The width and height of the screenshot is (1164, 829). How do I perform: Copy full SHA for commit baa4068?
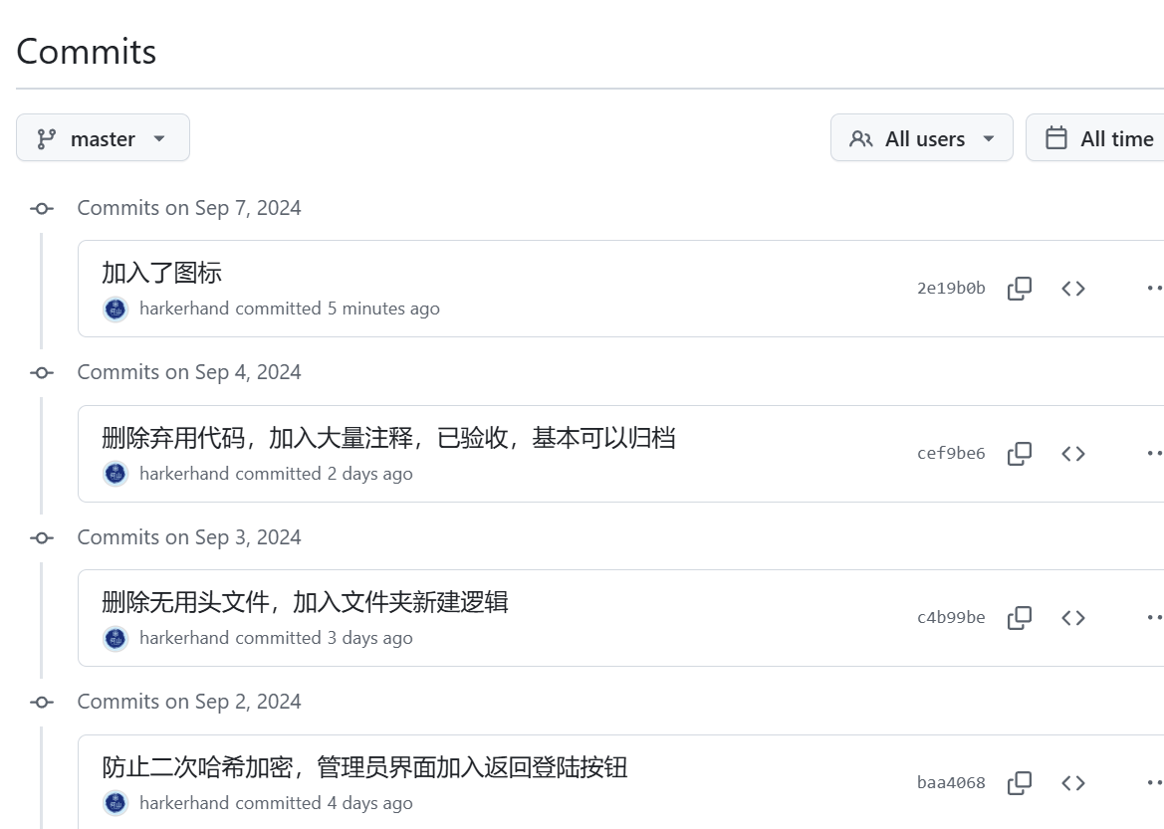point(1019,783)
